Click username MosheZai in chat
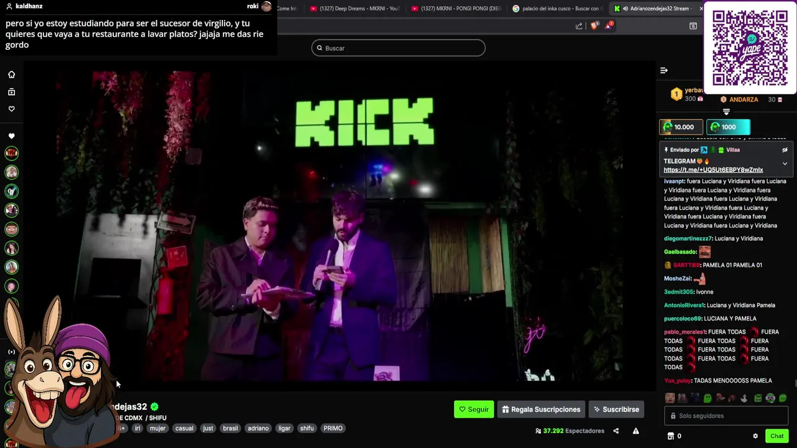The width and height of the screenshot is (797, 448). pyautogui.click(x=677, y=279)
